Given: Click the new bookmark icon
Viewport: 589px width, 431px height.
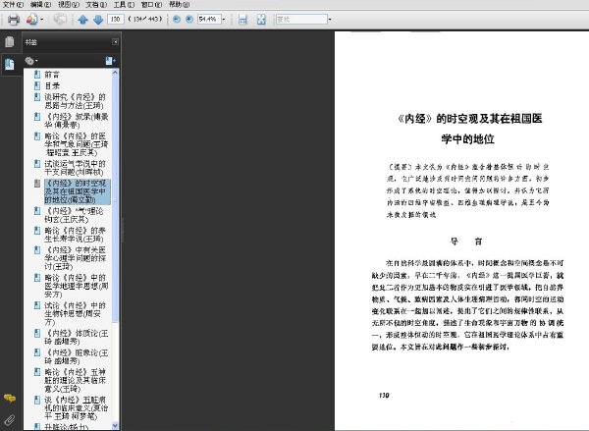Looking at the screenshot, I should 110,61.
